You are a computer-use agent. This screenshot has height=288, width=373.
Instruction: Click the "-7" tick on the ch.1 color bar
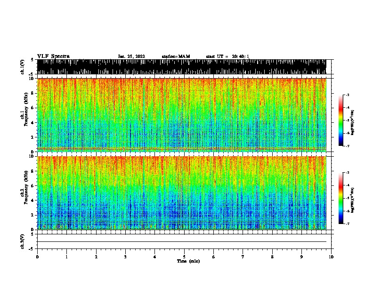coord(348,146)
